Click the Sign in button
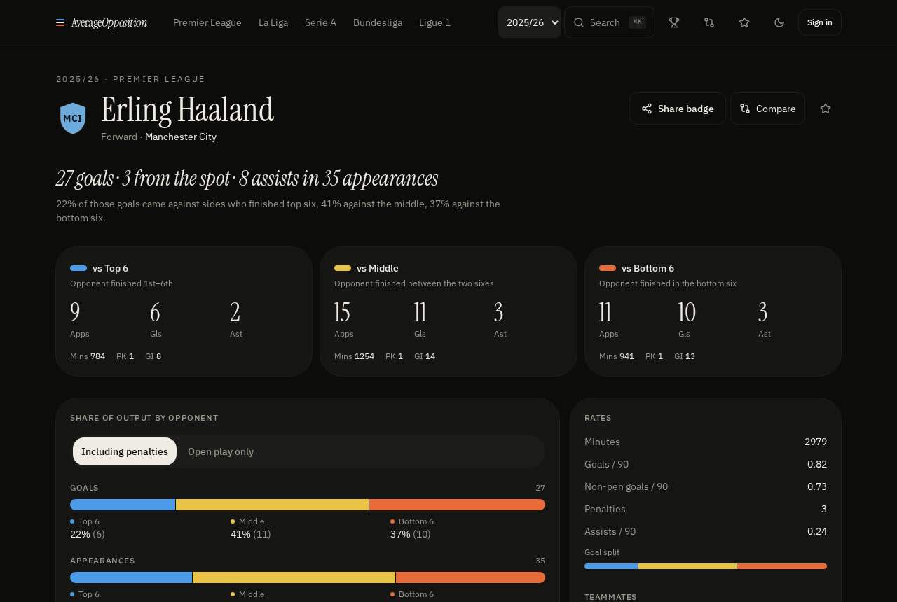The height and width of the screenshot is (602, 897). click(x=820, y=22)
